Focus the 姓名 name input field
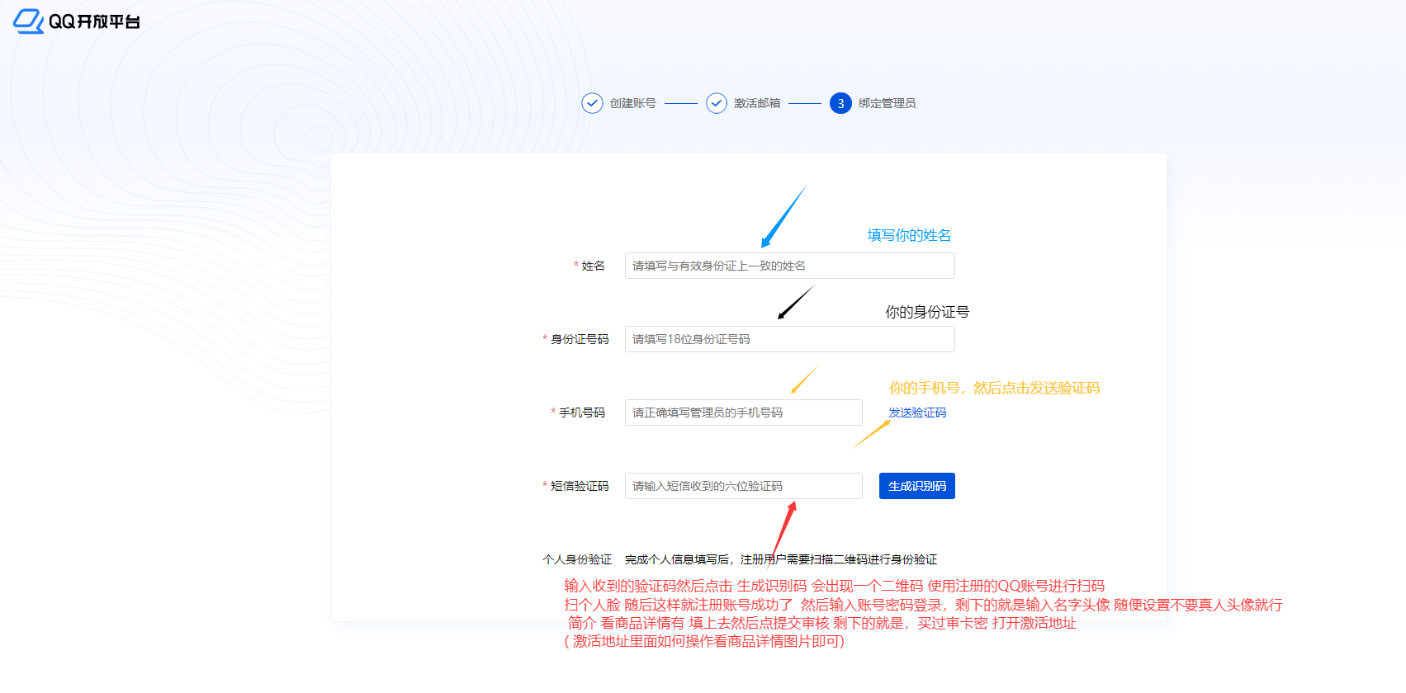 [x=789, y=266]
